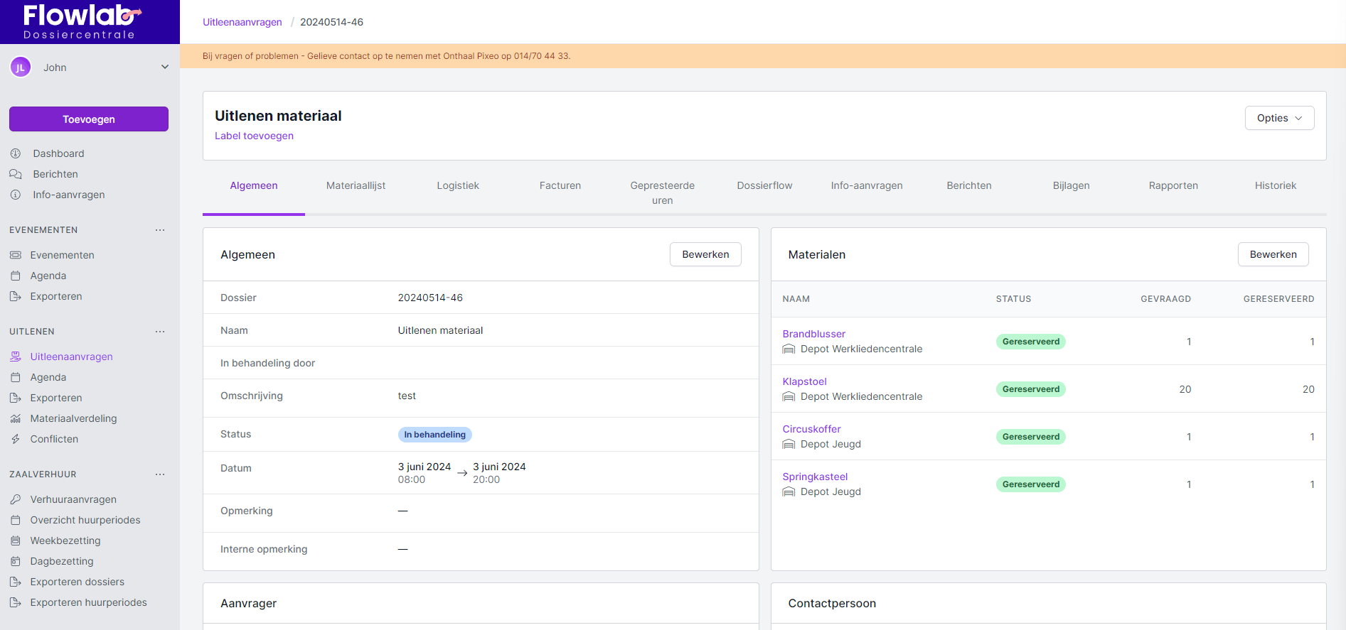Click the Evenementen ticket icon
The width and height of the screenshot is (1346, 630).
tap(16, 255)
